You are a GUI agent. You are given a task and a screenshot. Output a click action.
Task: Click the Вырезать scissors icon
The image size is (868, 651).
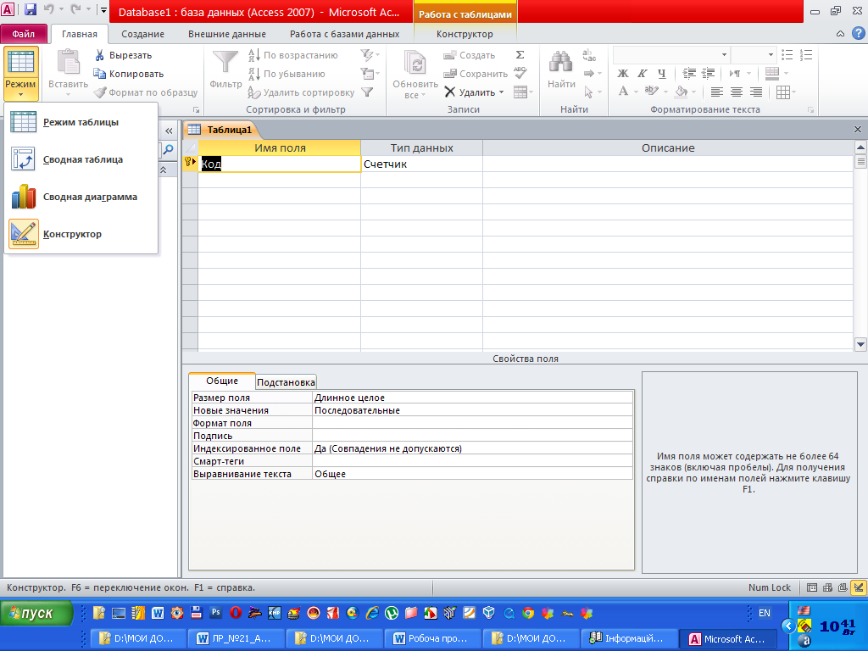point(100,55)
